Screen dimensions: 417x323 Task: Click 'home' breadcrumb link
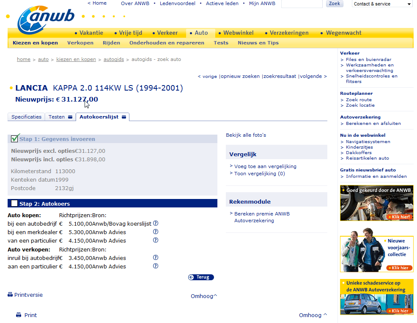pos(24,59)
